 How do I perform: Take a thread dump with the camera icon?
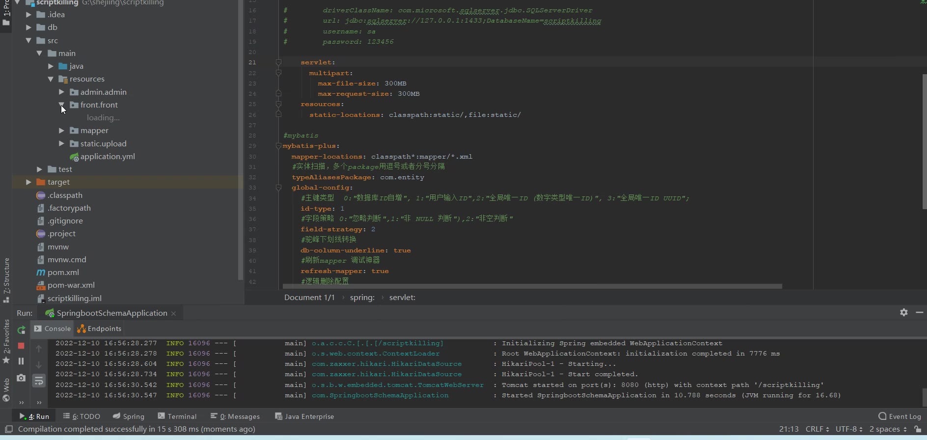pyautogui.click(x=21, y=378)
